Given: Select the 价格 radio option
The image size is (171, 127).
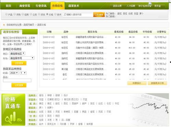Looking at the screenshot, I should 47,14.
